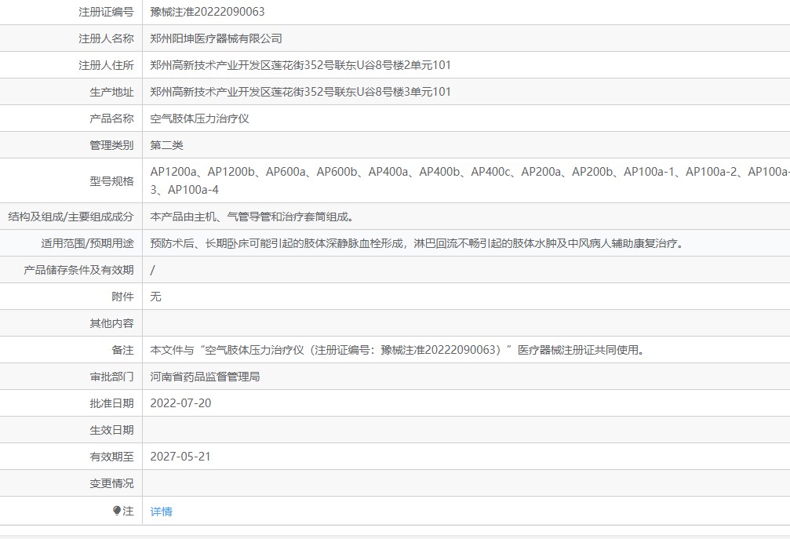The height and width of the screenshot is (539, 790).
Task: Select the 生产地址 address ending 3单元101
Action: 300,92
